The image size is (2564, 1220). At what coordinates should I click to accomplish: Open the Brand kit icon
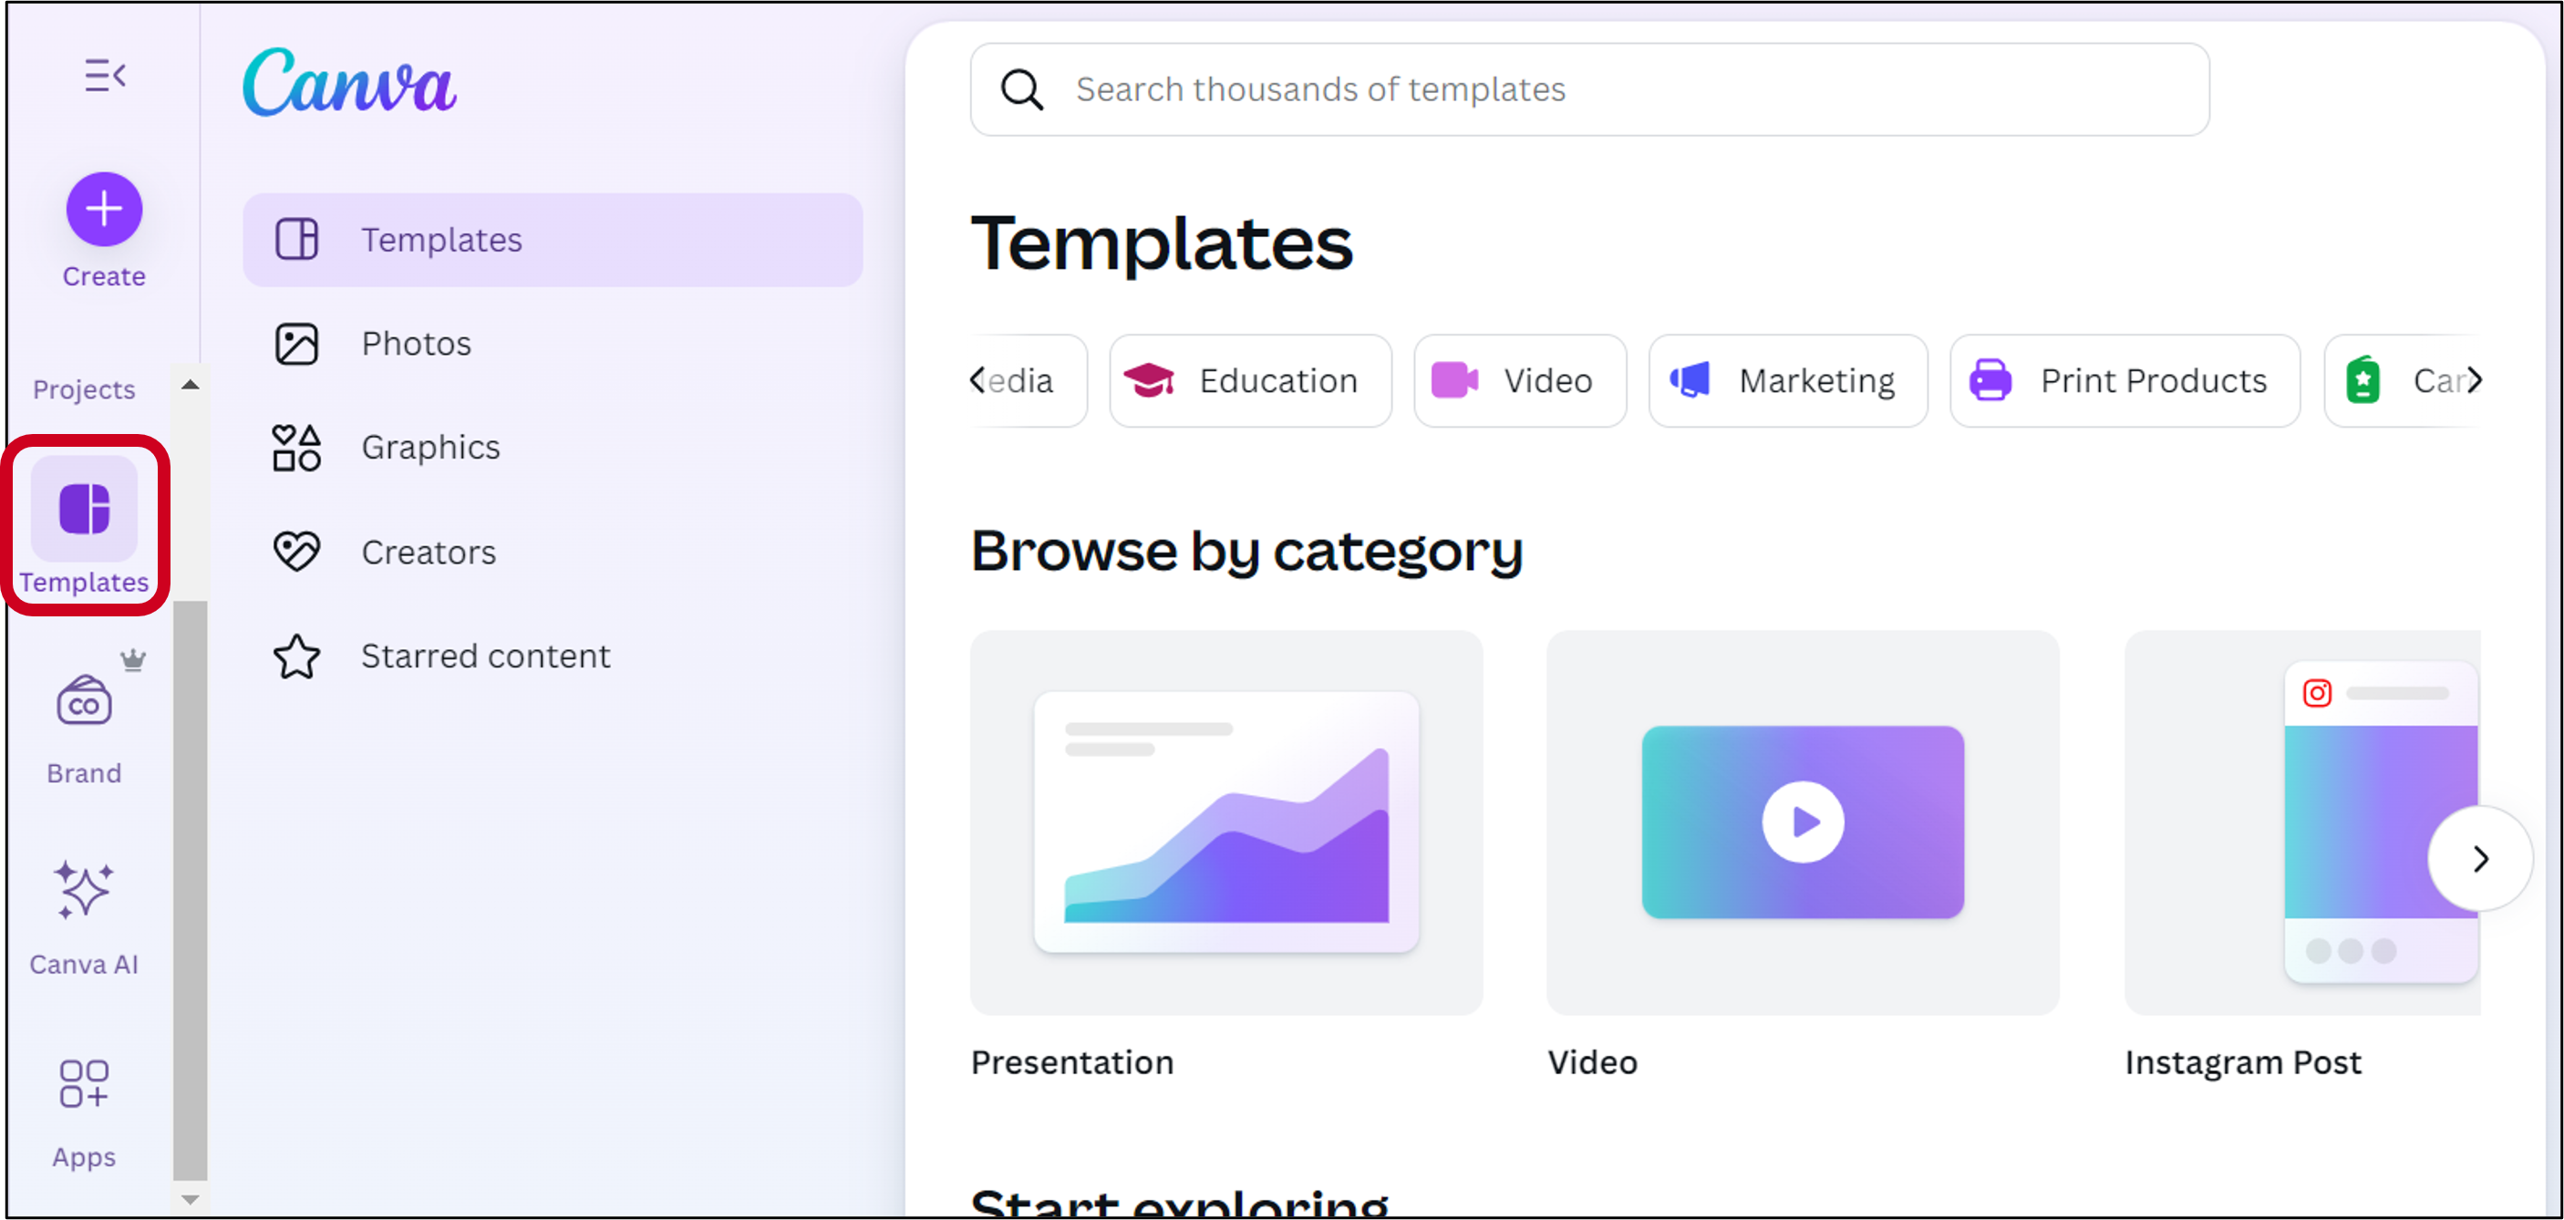(85, 702)
